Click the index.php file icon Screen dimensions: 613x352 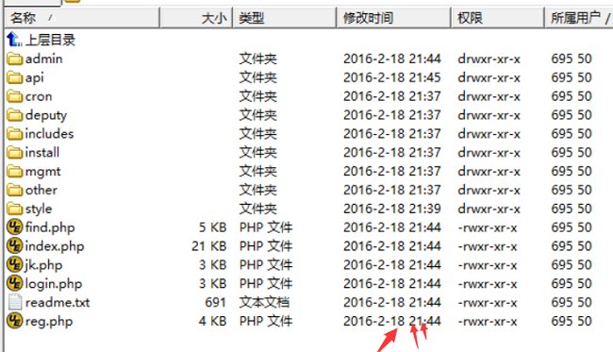click(x=15, y=246)
